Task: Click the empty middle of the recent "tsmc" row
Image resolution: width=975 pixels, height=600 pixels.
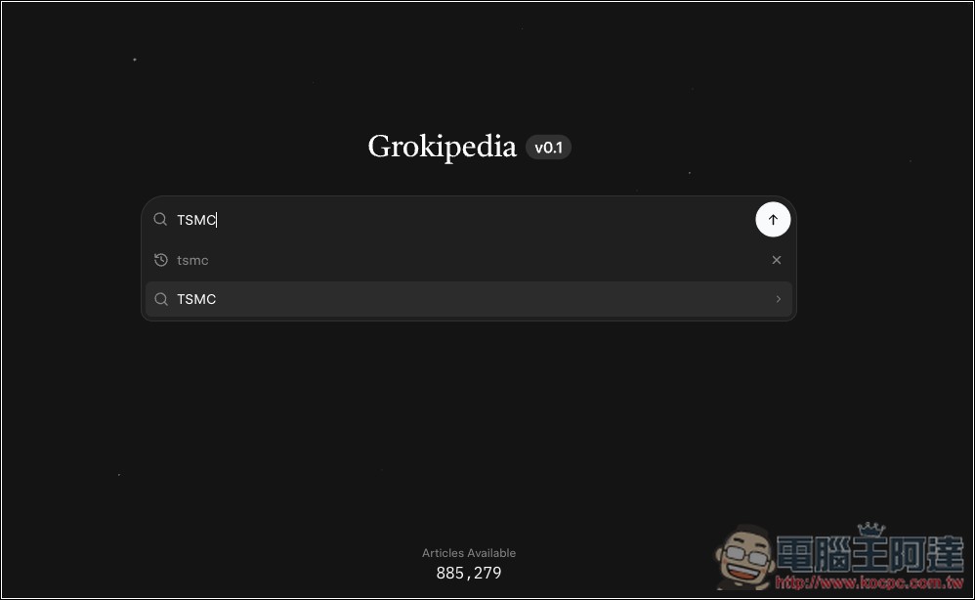Action: [x=469, y=260]
